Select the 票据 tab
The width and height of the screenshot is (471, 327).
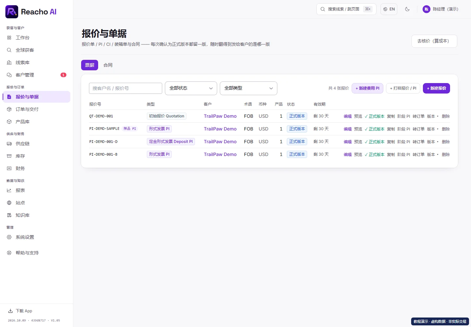[x=90, y=65]
